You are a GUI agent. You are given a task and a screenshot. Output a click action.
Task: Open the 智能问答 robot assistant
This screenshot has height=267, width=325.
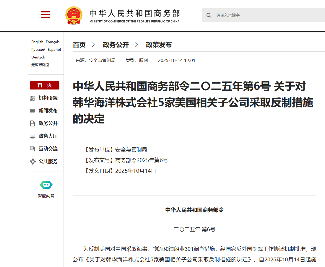[46, 185]
